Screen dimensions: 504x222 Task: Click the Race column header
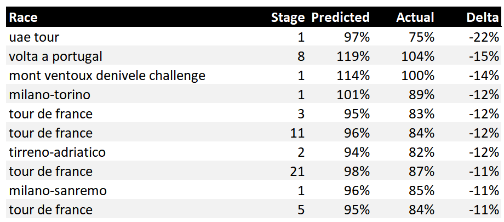[x=23, y=18]
